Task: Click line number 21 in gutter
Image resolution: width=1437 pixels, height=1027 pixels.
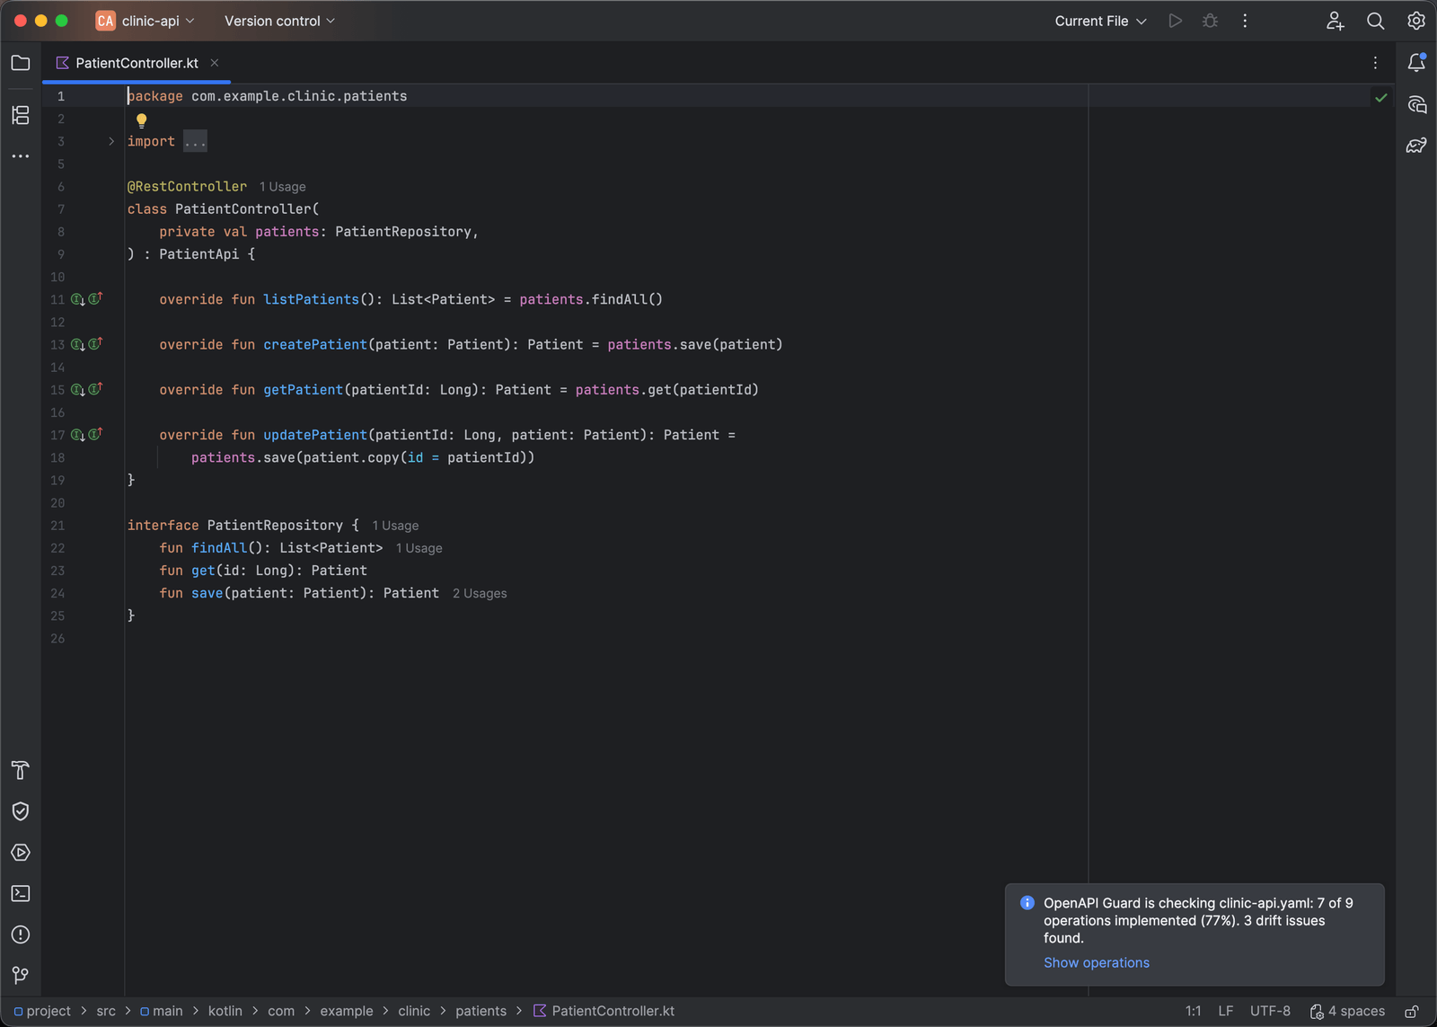Action: click(57, 526)
